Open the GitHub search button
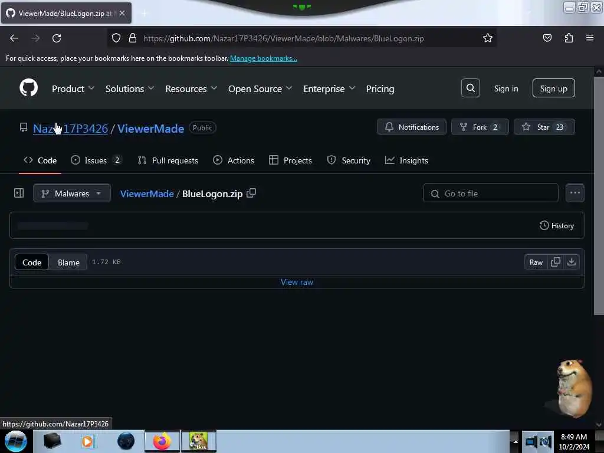Image resolution: width=604 pixels, height=453 pixels. tap(470, 88)
